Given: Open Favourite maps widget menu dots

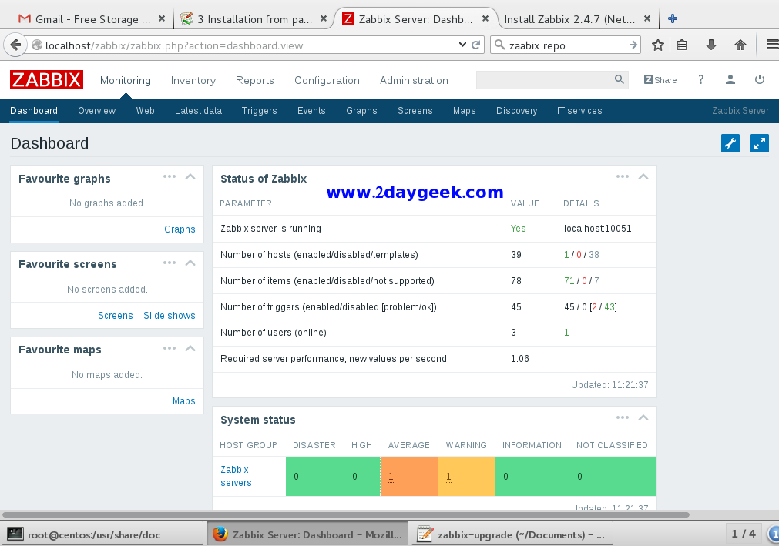Looking at the screenshot, I should 170,348.
